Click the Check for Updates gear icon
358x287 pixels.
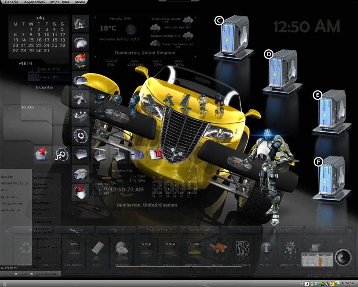pos(290,253)
